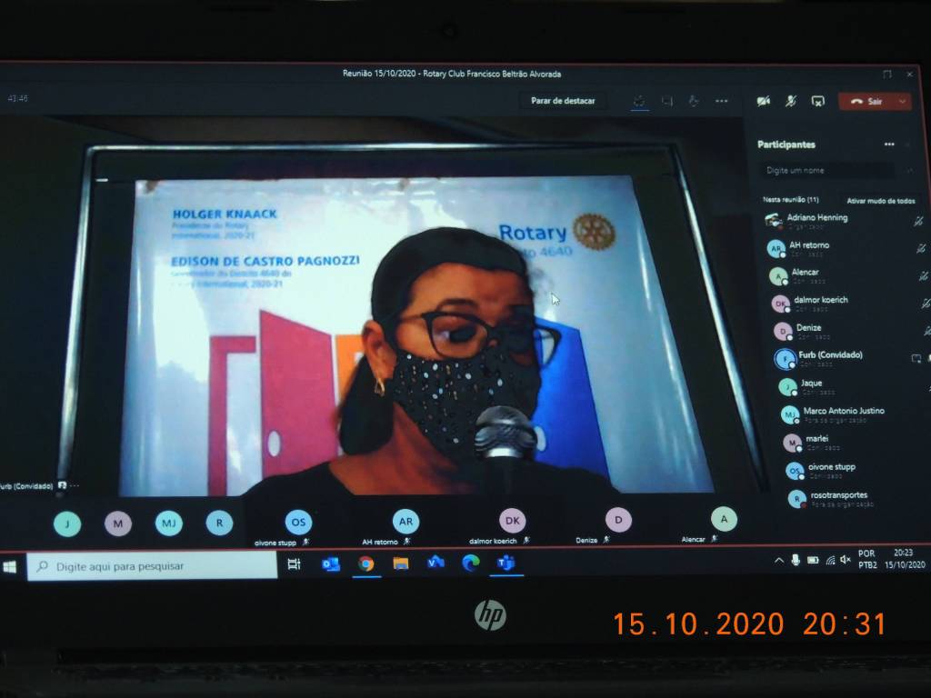Expand the arrow next to Sair
The width and height of the screenshot is (931, 698).
pos(903,102)
